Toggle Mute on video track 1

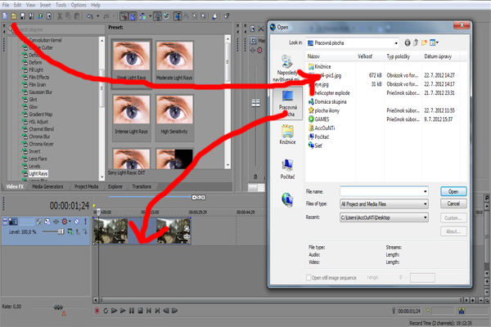point(77,222)
